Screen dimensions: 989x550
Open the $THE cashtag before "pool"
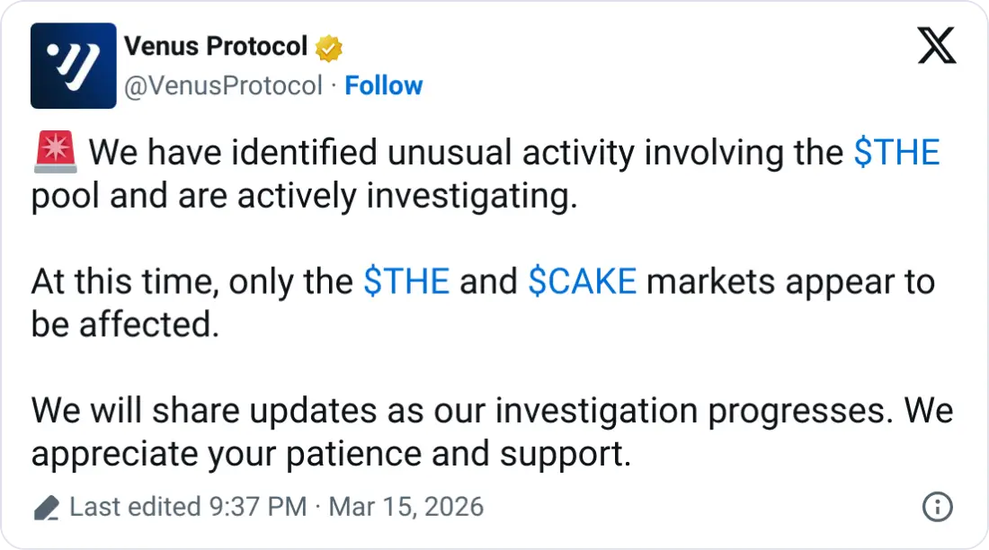pos(896,153)
